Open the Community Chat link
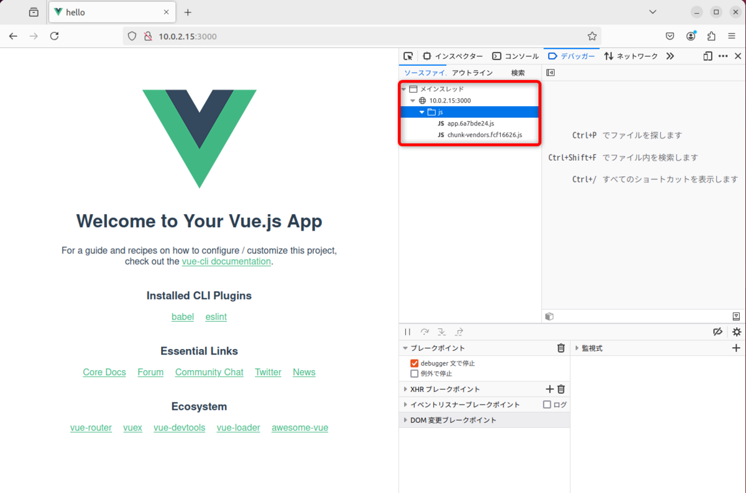Screen dimensions: 746x493 coord(210,372)
